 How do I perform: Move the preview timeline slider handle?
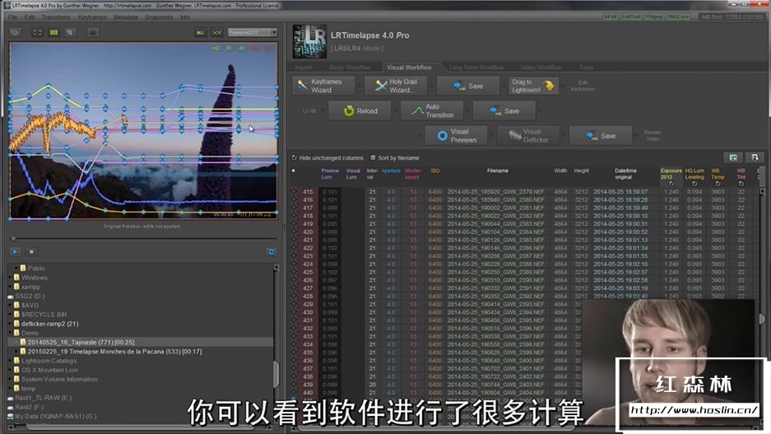click(x=13, y=239)
